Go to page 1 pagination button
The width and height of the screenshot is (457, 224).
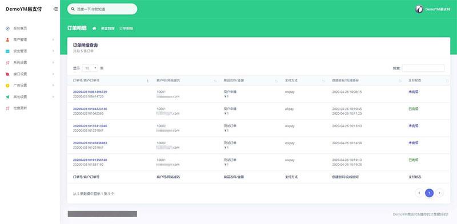[430, 193]
